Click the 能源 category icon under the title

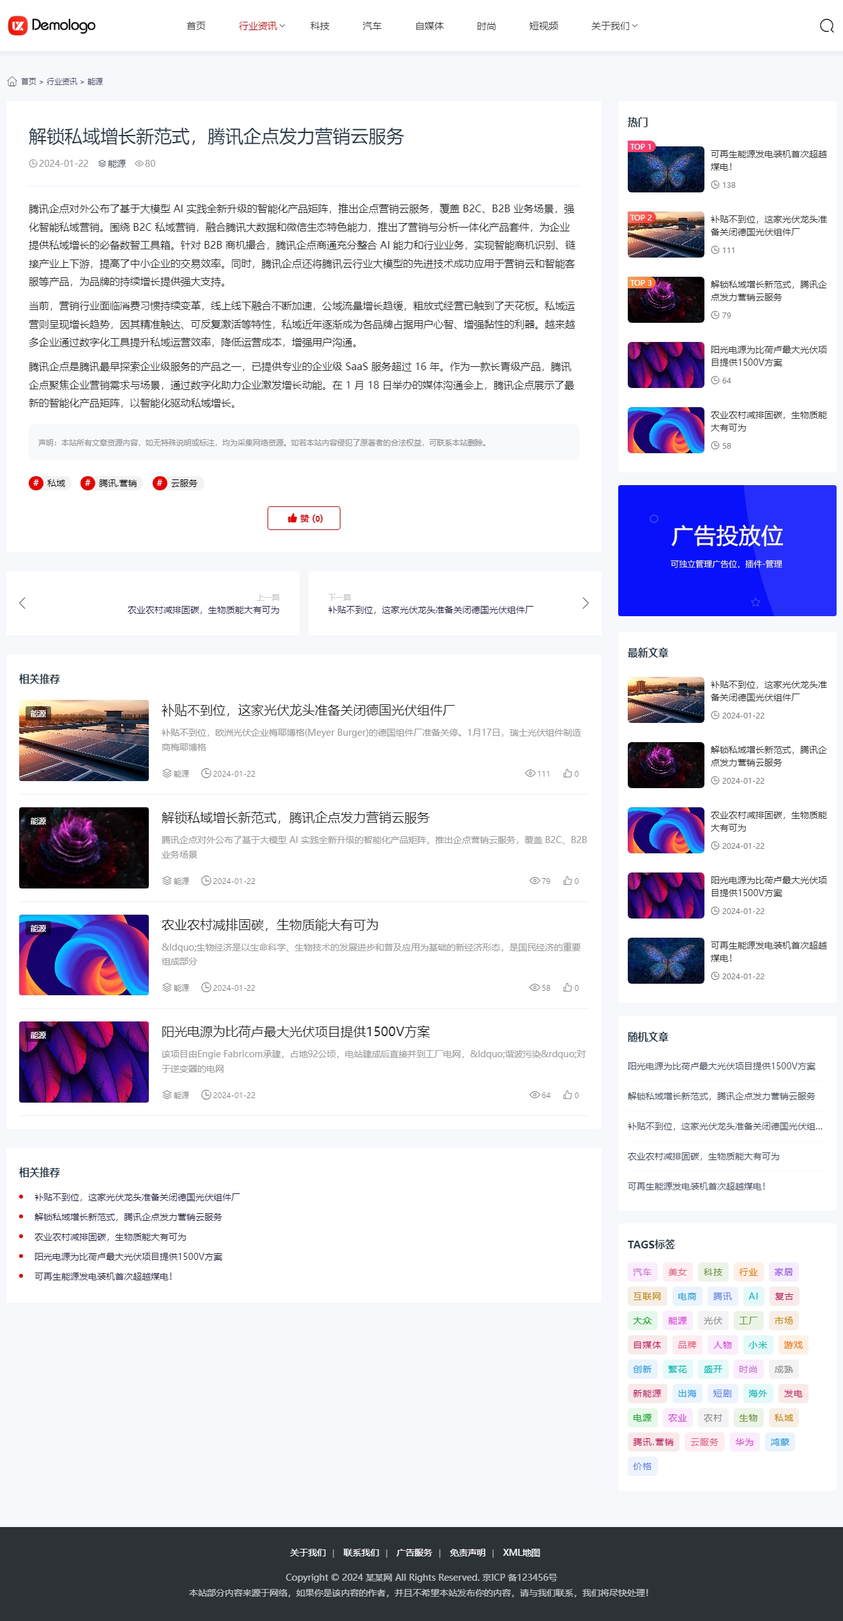[x=102, y=164]
